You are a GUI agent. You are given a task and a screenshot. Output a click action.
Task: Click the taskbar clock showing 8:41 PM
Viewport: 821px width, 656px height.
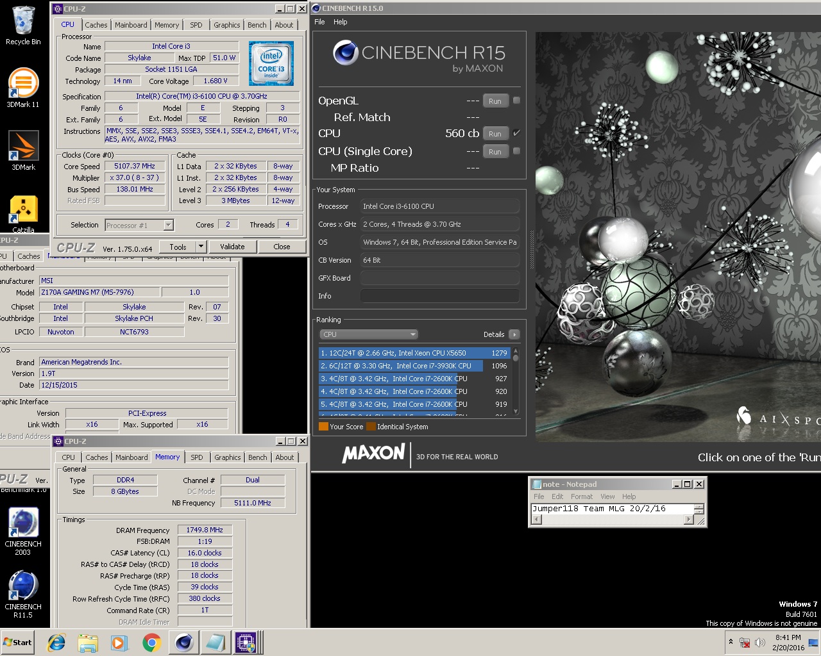click(788, 643)
